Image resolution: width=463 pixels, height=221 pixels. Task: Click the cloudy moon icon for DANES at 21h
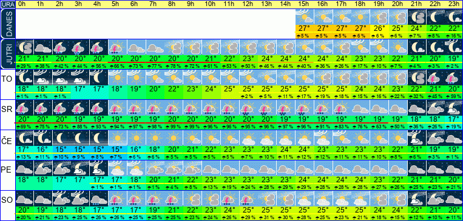point(417,17)
